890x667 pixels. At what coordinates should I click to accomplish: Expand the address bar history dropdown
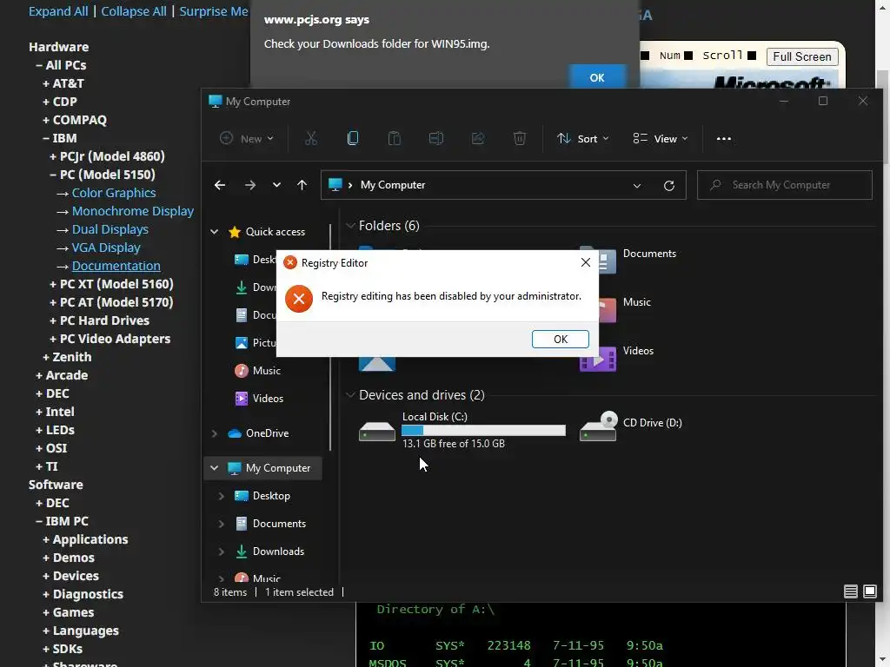[637, 186]
